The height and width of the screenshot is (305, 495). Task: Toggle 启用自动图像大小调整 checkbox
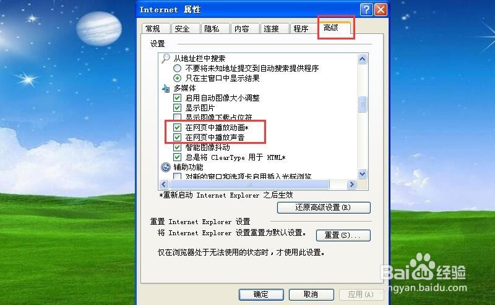[x=177, y=98]
